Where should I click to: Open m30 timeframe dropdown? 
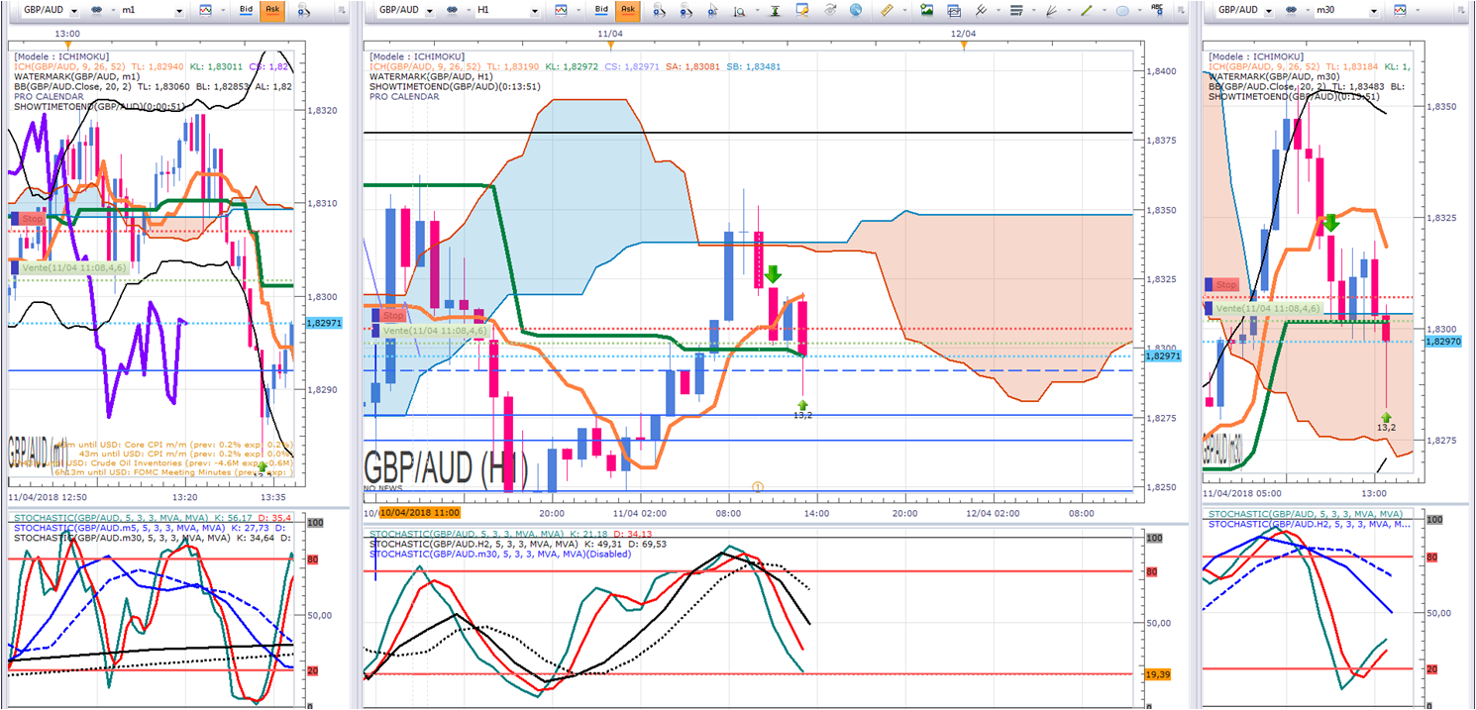[x=1374, y=11]
